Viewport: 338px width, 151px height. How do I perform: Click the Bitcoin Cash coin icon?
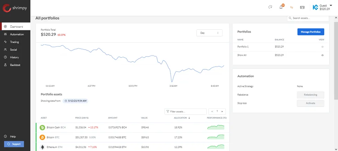[x=42, y=127]
